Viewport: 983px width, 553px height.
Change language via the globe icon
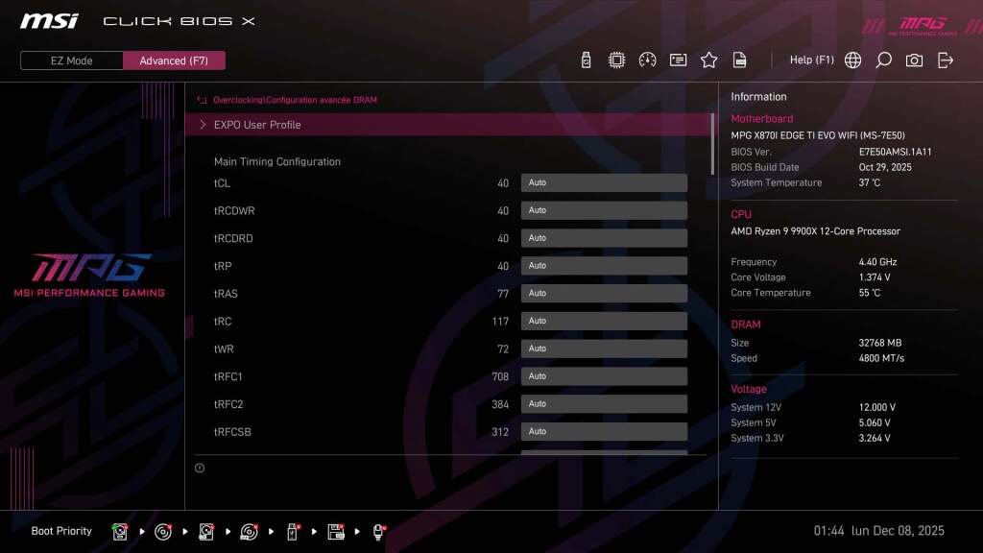tap(851, 60)
